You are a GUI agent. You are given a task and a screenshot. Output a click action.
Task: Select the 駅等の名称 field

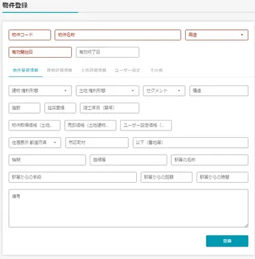(x=209, y=160)
